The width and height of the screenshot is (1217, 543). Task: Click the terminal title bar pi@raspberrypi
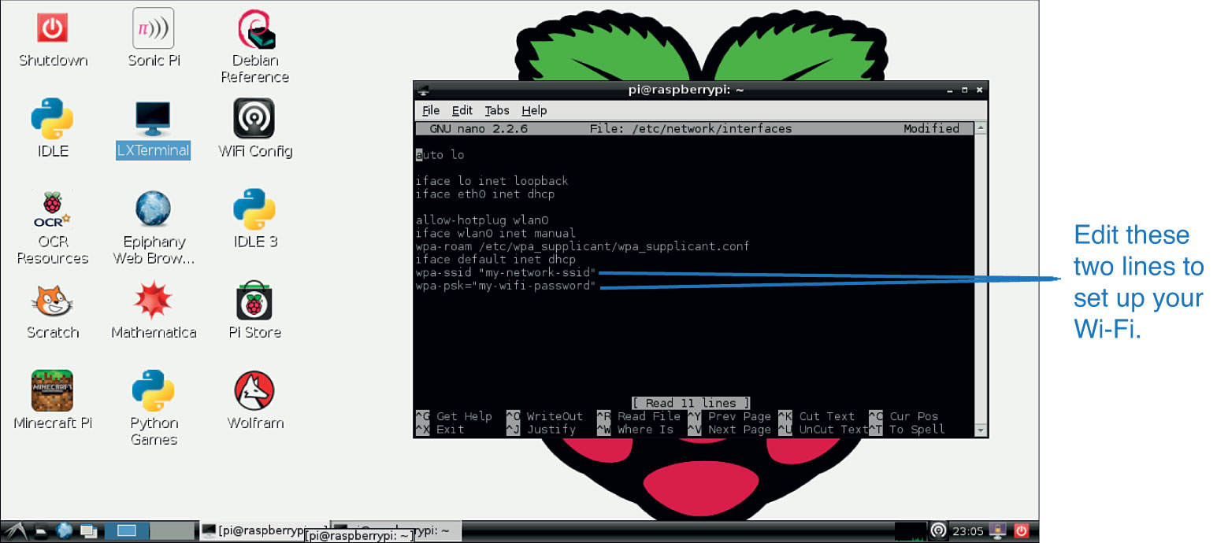coord(685,90)
